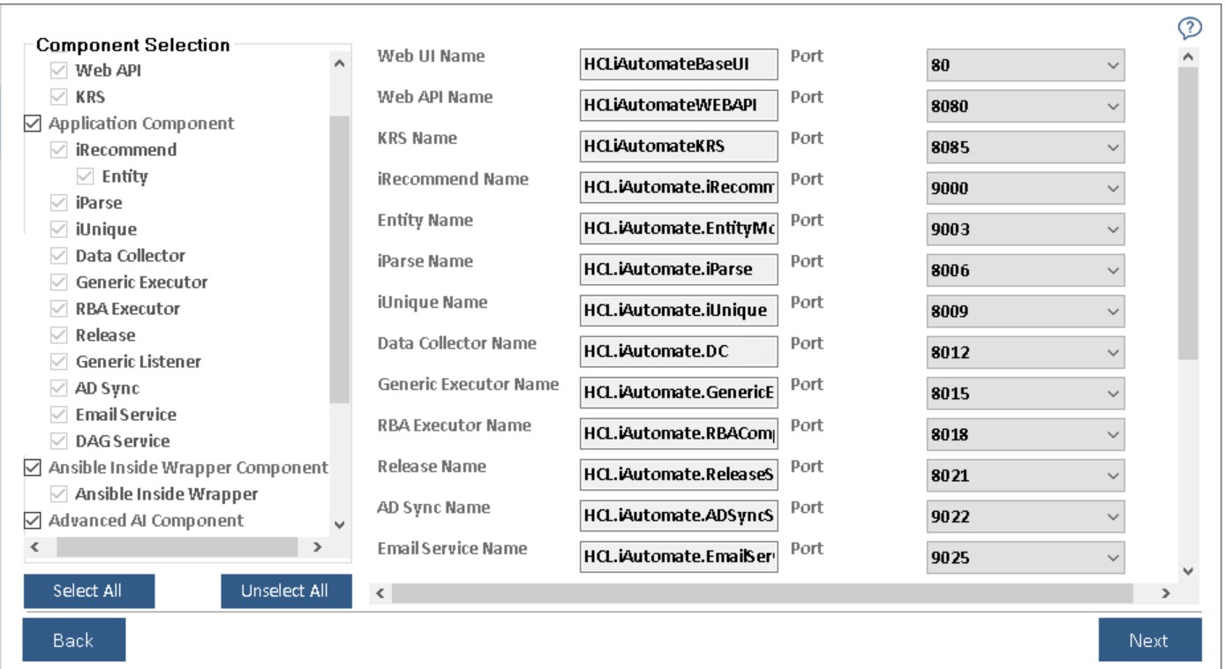
Task: Click the Data Collector Name field
Action: point(678,352)
